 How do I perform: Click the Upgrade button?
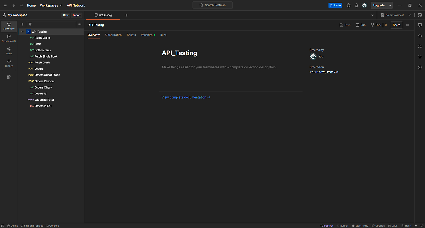tap(379, 5)
